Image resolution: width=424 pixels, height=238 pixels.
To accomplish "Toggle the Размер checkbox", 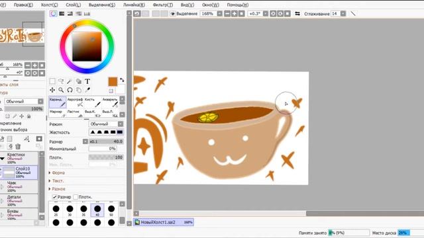I will 54,197.
